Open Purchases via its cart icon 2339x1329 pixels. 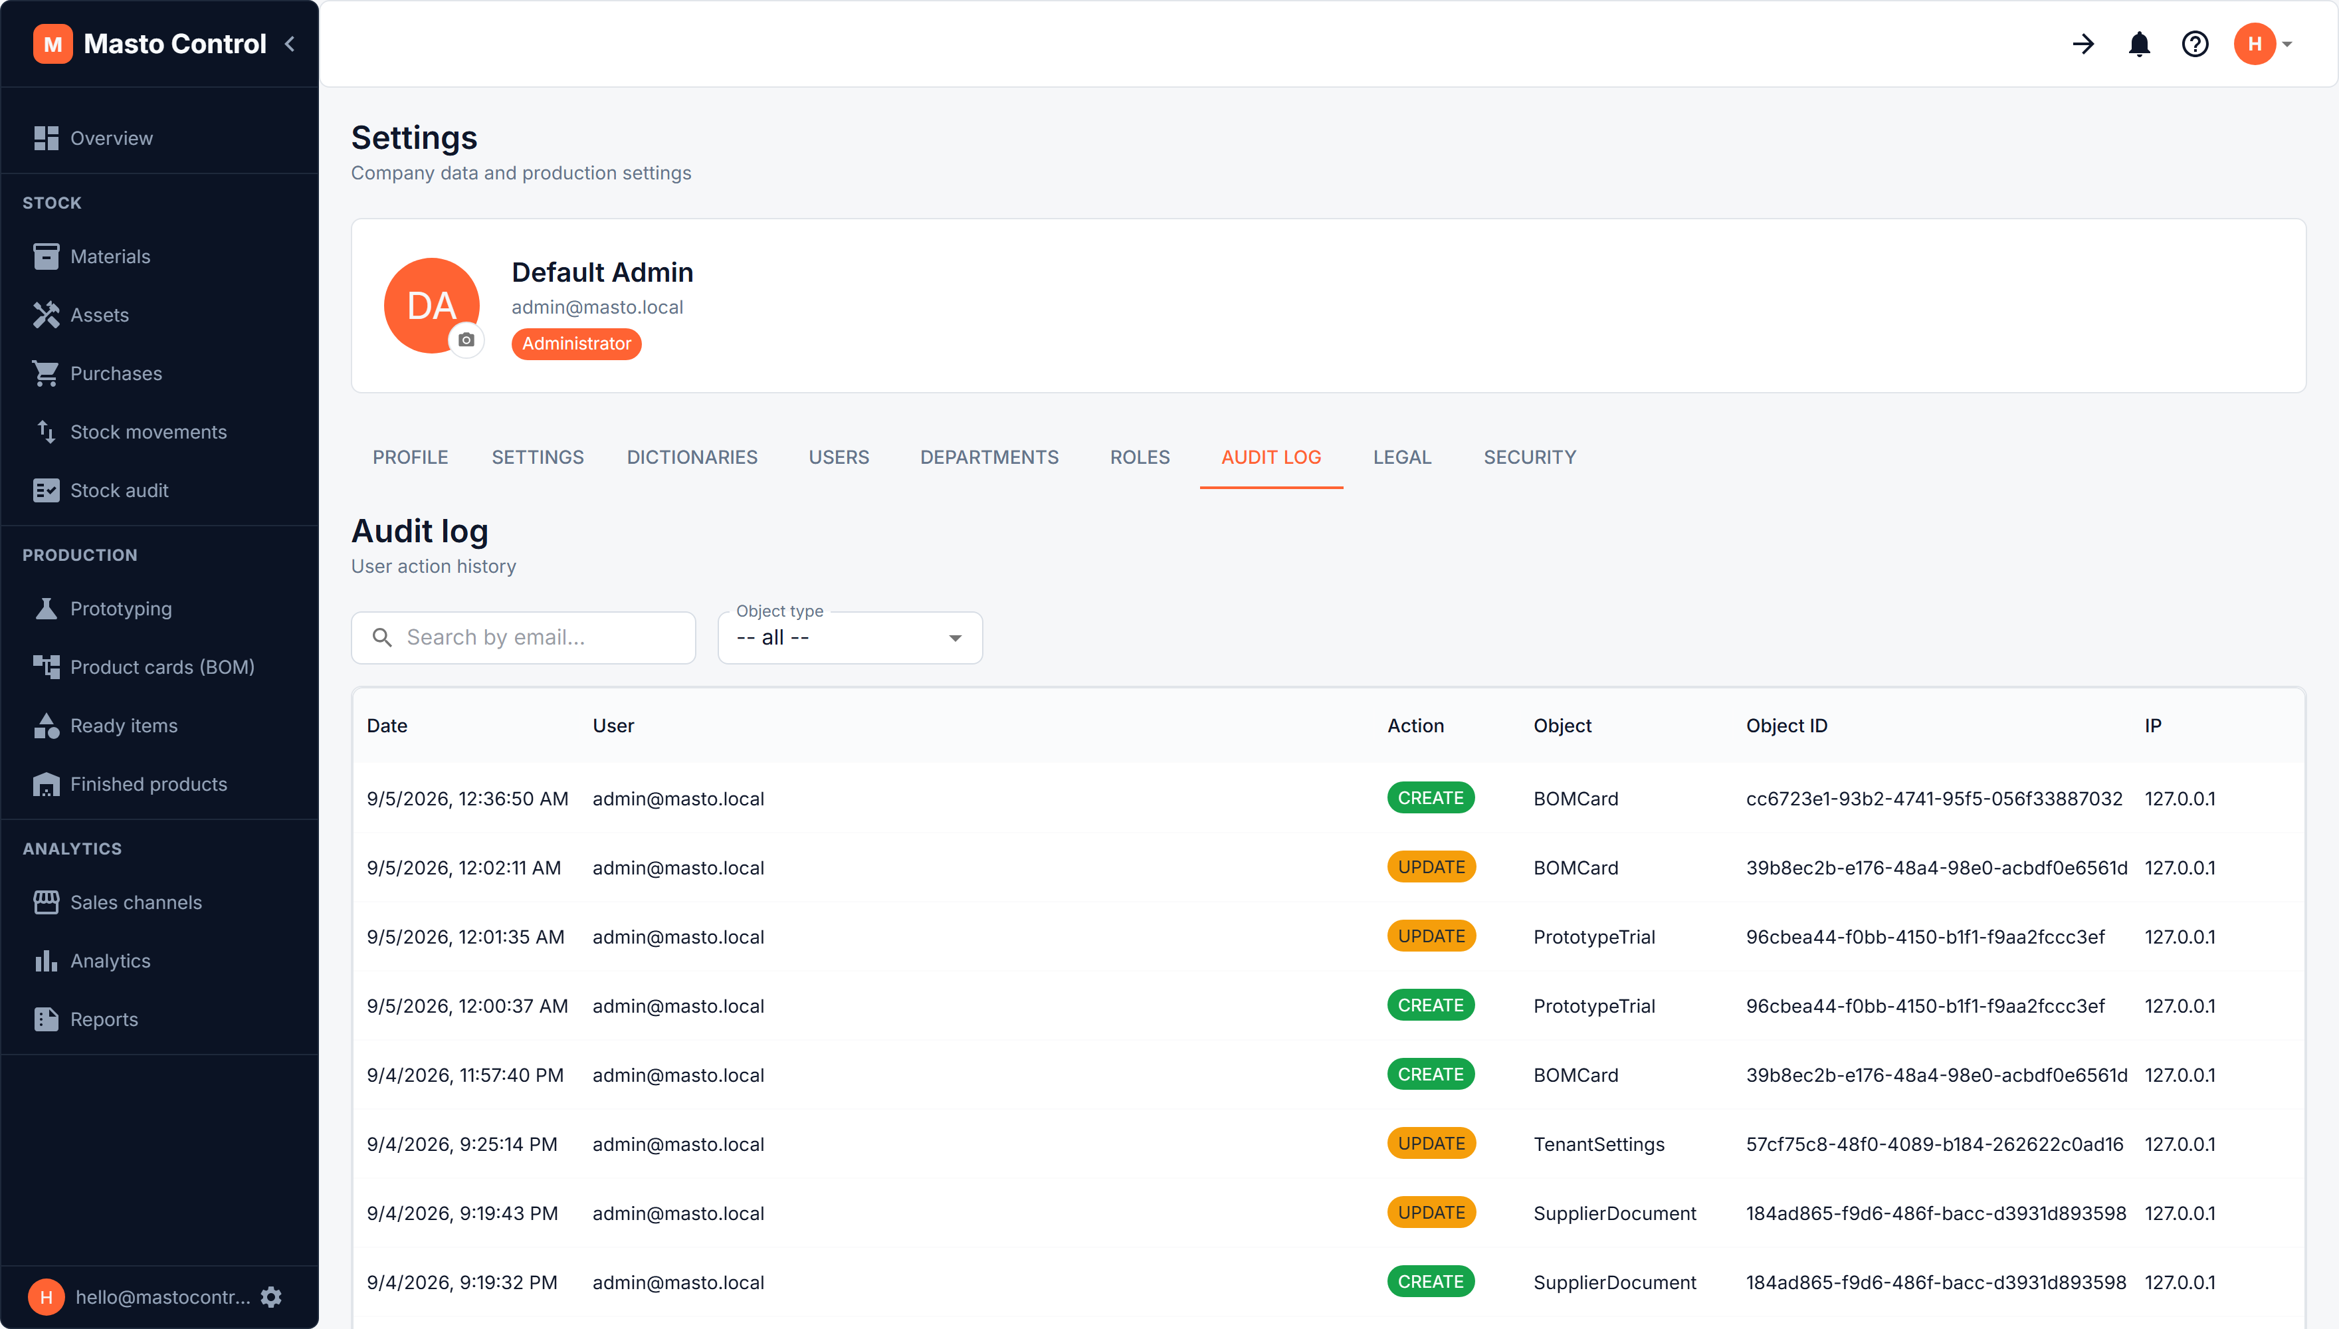(x=46, y=373)
